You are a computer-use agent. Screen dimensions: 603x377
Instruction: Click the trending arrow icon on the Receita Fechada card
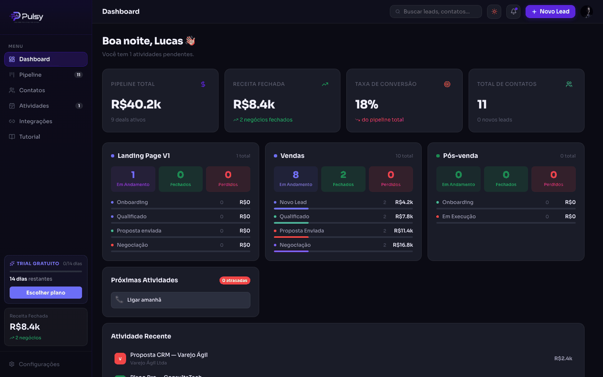(325, 84)
